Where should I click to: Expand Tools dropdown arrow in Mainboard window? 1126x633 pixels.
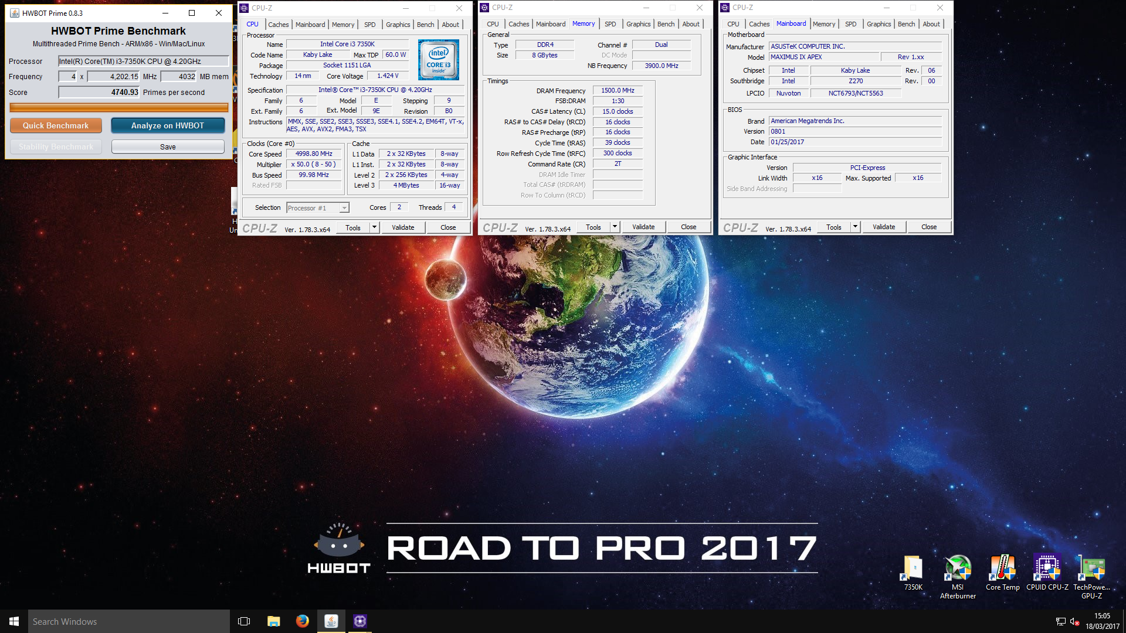point(855,227)
